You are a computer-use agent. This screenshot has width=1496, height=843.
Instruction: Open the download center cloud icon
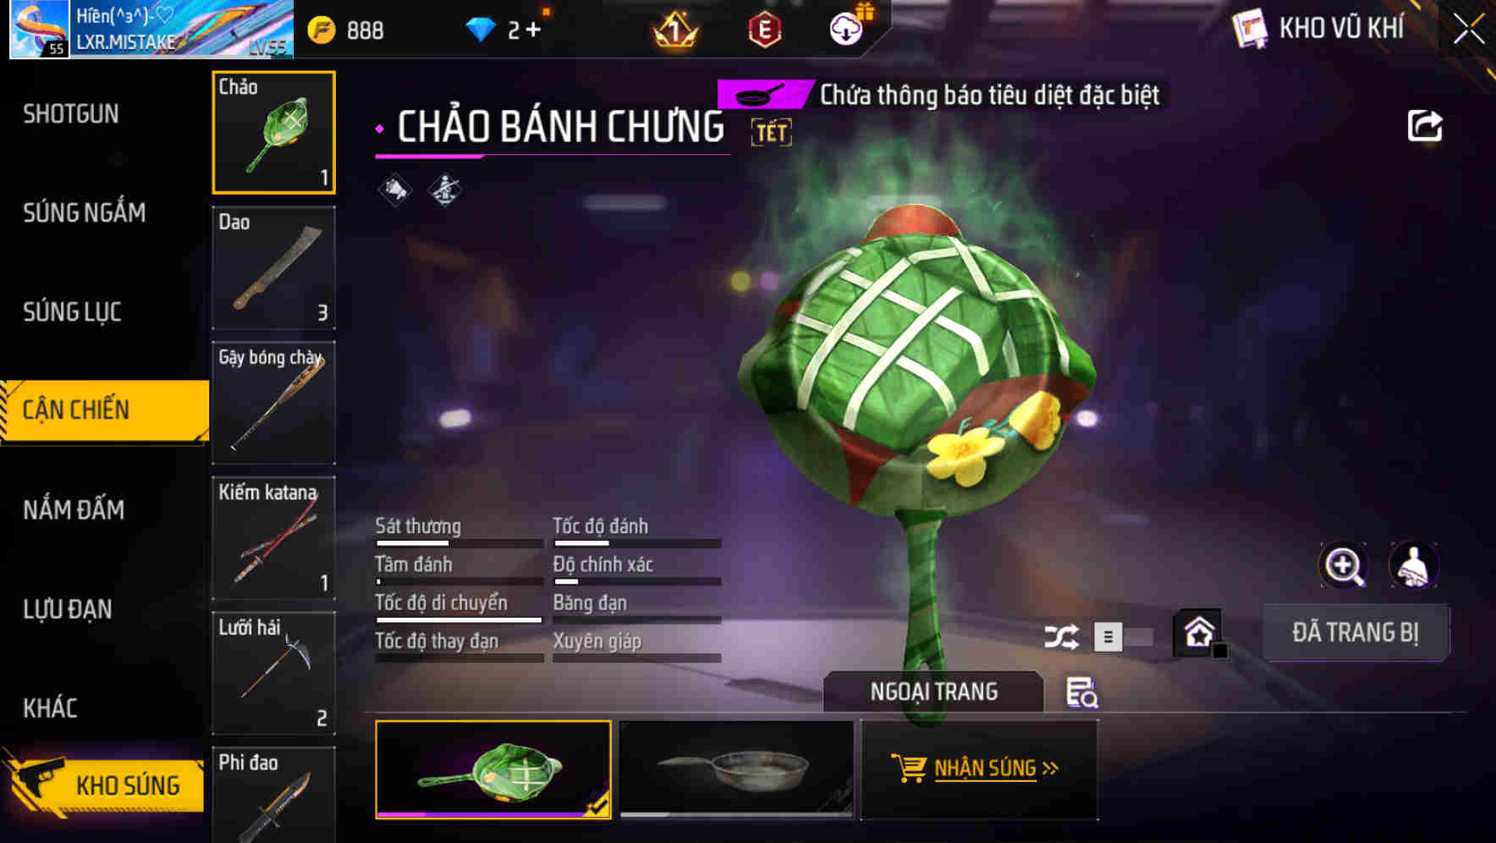[846, 30]
